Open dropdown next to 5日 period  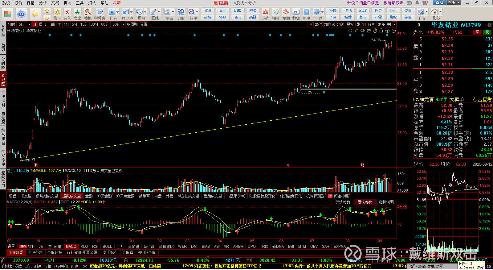point(29,24)
